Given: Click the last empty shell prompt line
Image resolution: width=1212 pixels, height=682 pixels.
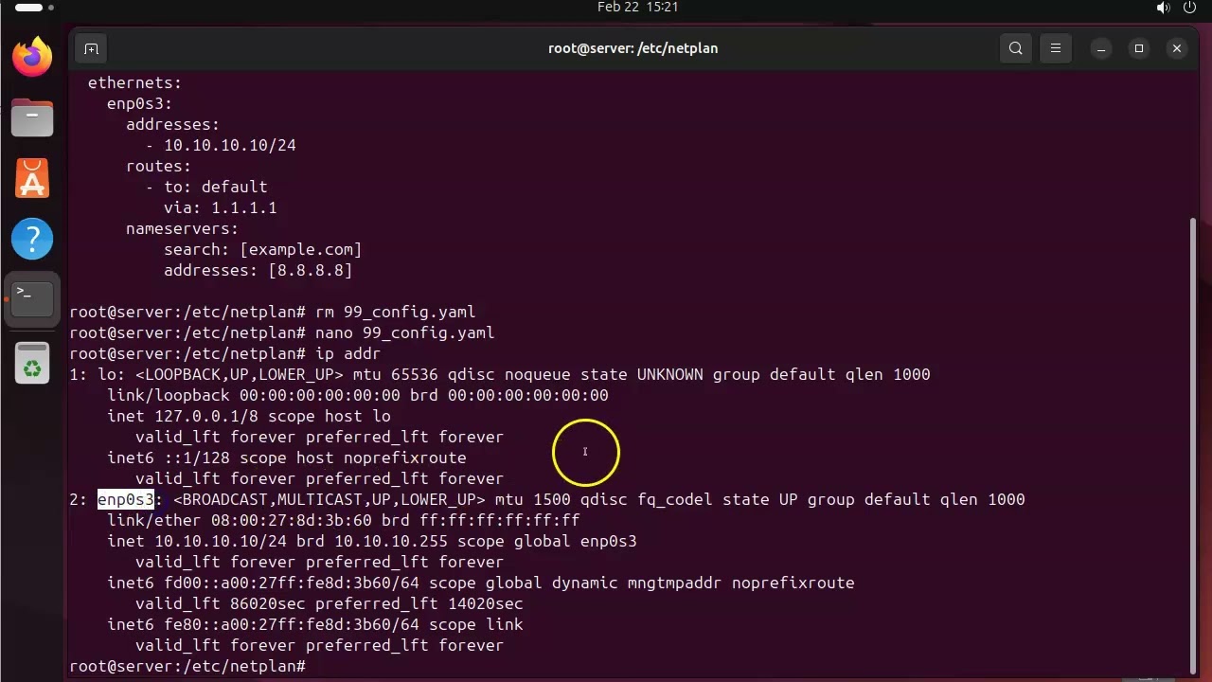Looking at the screenshot, I should [x=187, y=666].
